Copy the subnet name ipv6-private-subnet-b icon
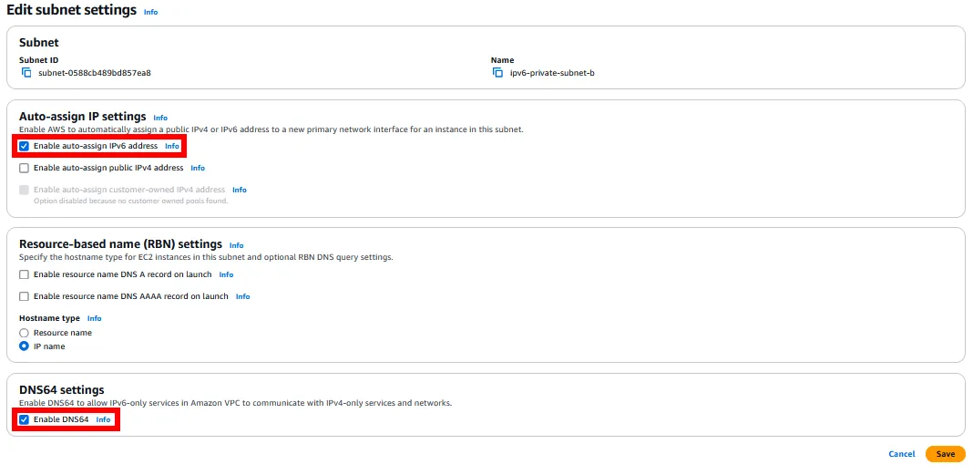This screenshot has width=973, height=475. [497, 72]
